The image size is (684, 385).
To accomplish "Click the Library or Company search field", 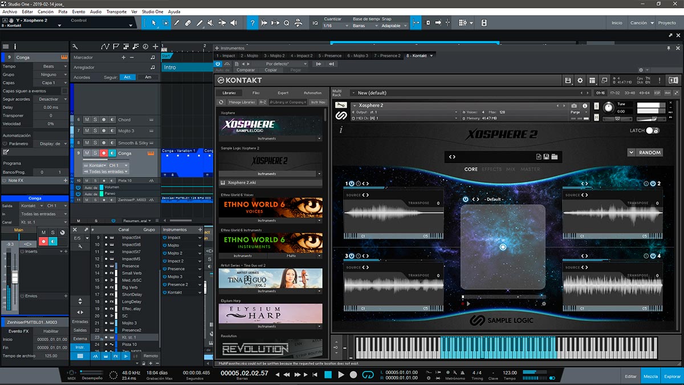I will pos(288,102).
